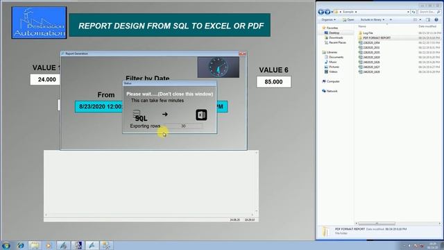Open Windows Media Player from the taskbar
Screen dimensions: 444x250
49,245
